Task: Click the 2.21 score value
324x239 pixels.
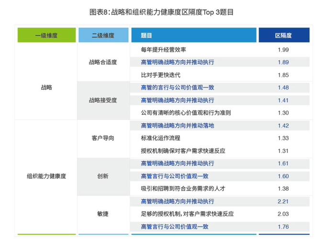Action: pyautogui.click(x=283, y=201)
